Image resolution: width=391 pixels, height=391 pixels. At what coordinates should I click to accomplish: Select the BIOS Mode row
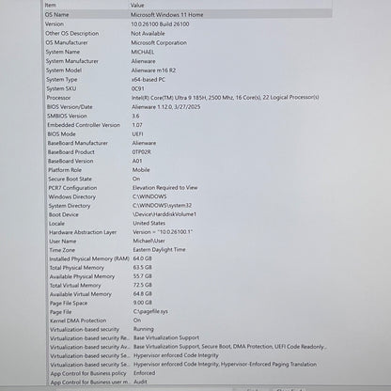(x=189, y=133)
